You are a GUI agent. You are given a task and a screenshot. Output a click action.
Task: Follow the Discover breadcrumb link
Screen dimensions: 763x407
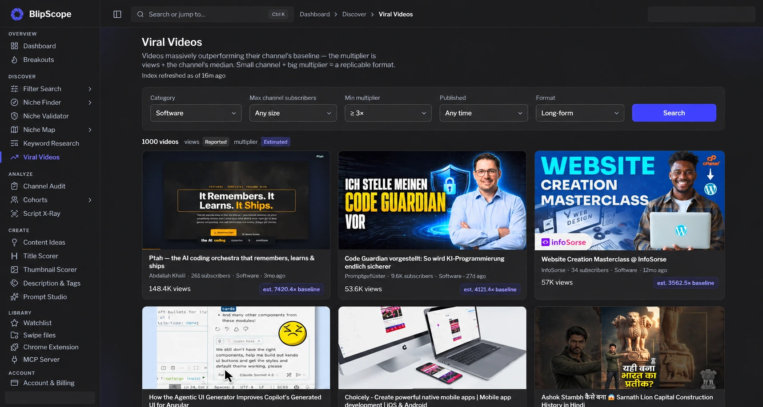(354, 14)
